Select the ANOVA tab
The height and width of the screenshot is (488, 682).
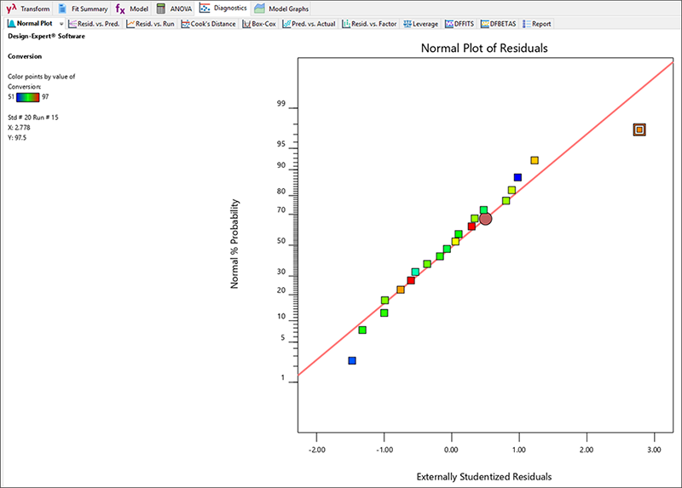click(x=173, y=8)
